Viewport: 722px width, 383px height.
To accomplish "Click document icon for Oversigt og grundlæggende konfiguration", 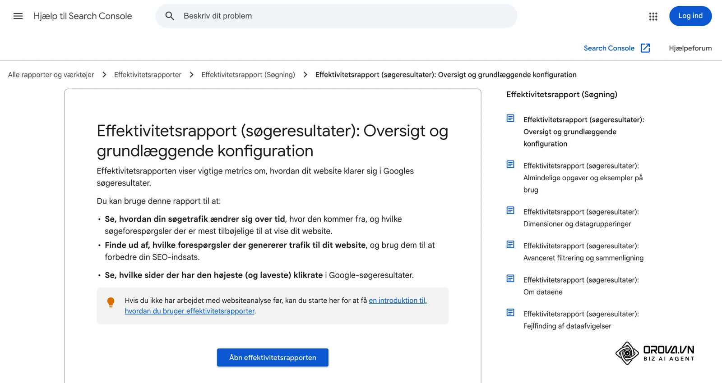I will [510, 119].
